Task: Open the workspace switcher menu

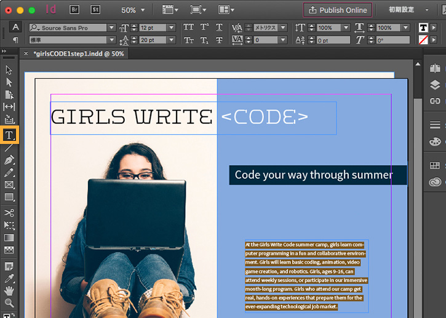Action: point(408,10)
